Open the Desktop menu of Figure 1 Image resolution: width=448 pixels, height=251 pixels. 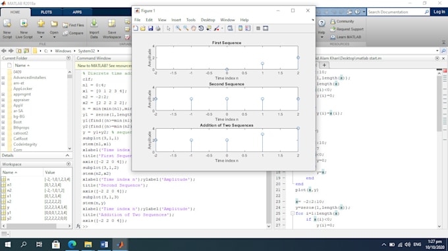[x=208, y=20]
